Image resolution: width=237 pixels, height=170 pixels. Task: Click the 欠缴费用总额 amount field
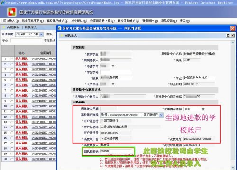point(192,109)
